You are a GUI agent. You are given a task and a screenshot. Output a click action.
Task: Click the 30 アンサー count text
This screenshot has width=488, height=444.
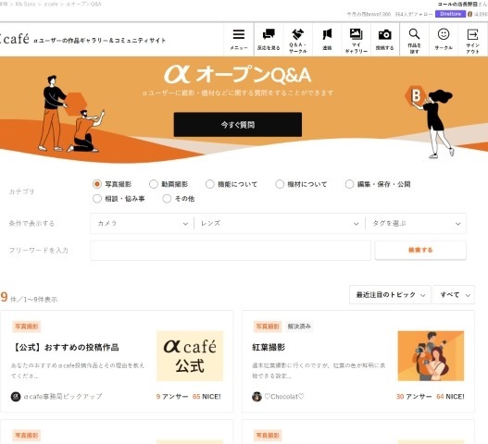(414, 397)
